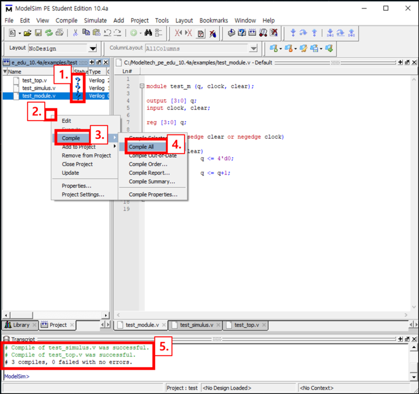This screenshot has height=394, width=419.
Task: Choose Project Settings... in context menu
Action: (83, 194)
